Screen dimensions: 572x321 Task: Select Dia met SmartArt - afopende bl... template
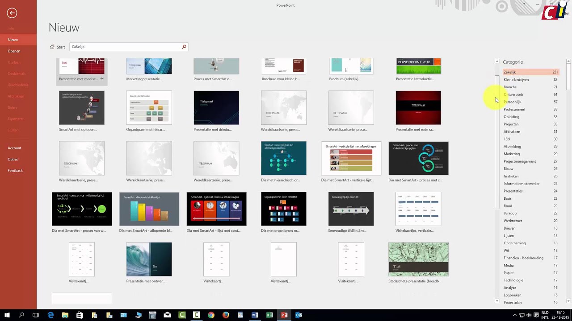point(149,212)
